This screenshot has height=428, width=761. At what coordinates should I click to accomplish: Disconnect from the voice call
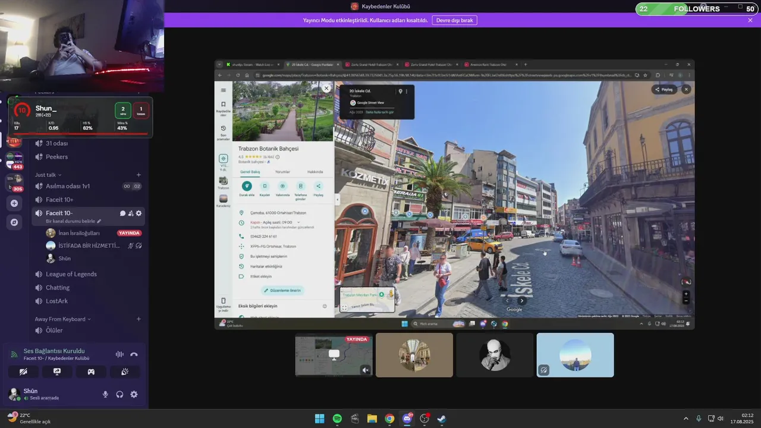click(x=134, y=354)
